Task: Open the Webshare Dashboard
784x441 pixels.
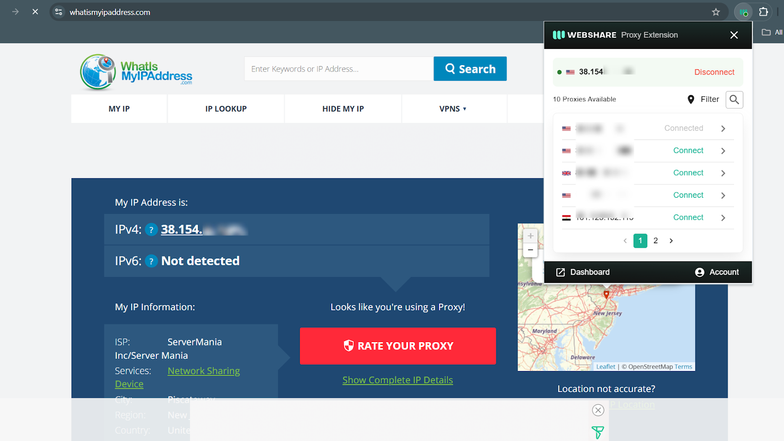Action: (x=583, y=272)
